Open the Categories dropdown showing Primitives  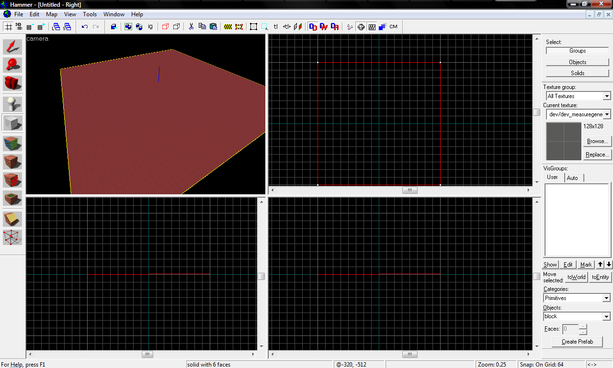coord(607,298)
